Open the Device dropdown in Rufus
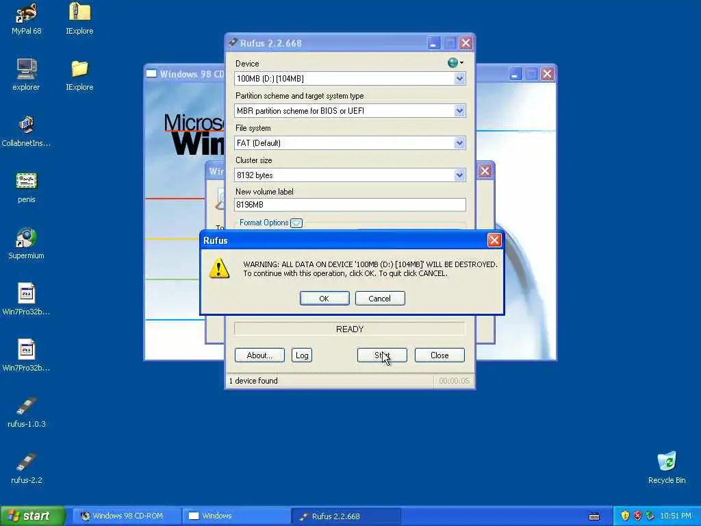 (x=459, y=79)
